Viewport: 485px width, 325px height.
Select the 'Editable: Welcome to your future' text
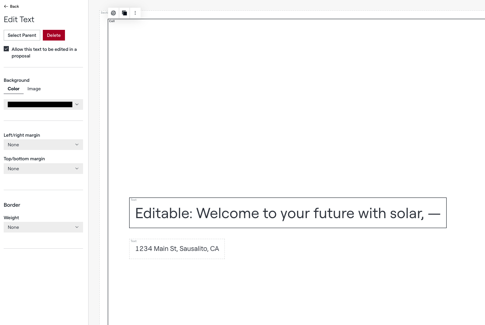click(288, 213)
